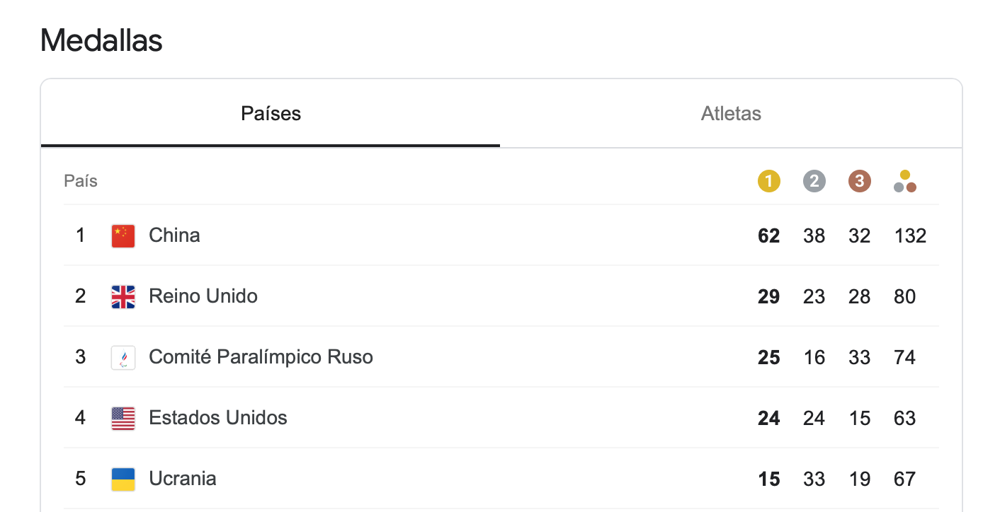Open Comité Paralímpico Ruso entry

(501, 357)
